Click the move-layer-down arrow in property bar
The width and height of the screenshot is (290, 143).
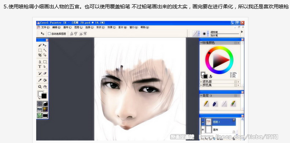tap(72, 34)
